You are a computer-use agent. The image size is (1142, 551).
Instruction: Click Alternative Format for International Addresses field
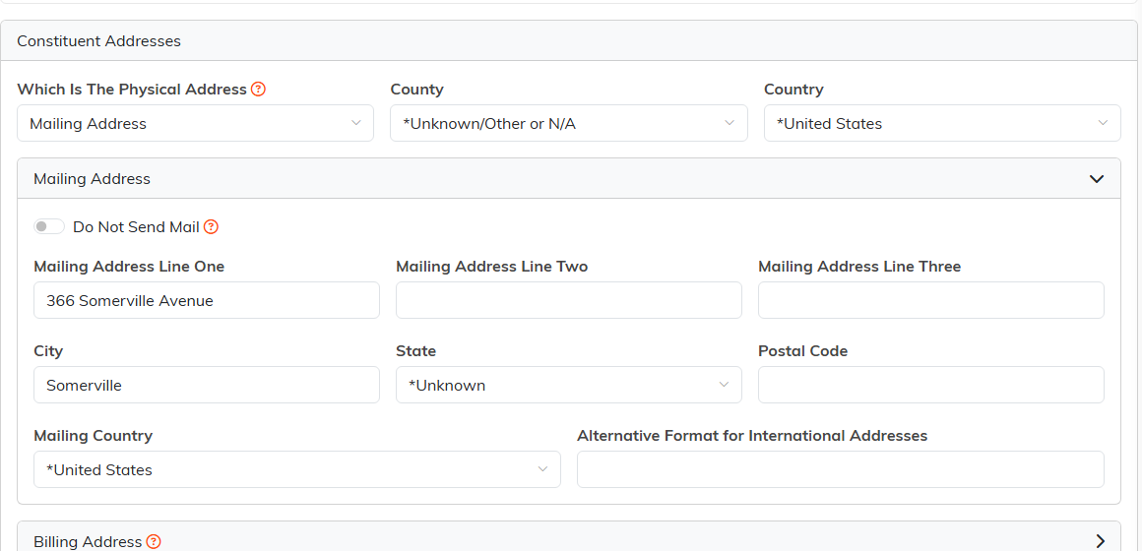(841, 469)
